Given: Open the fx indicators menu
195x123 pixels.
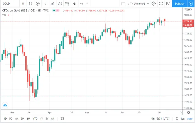Looking at the screenshot, I should coord(45,4).
